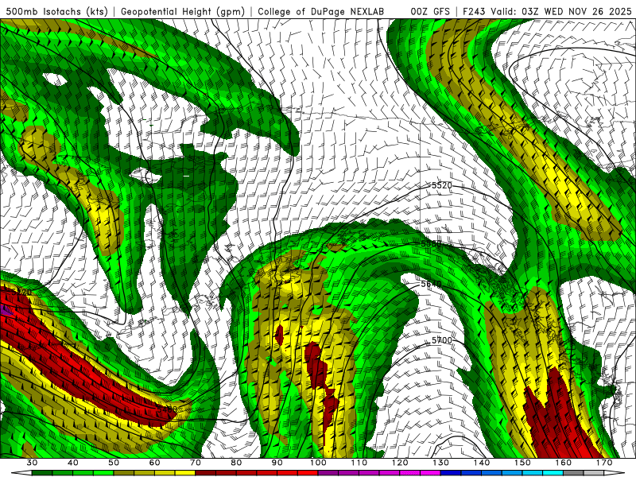The image size is (636, 477).
Task: Click the '00Z GFS' model run label
Action: pyautogui.click(x=430, y=11)
